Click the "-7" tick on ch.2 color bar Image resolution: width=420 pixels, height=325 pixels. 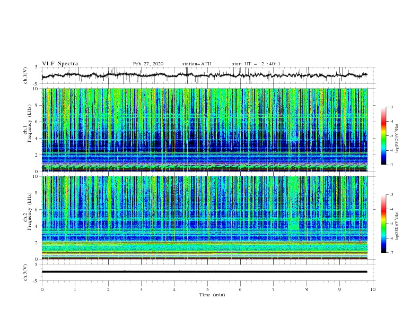(391, 253)
